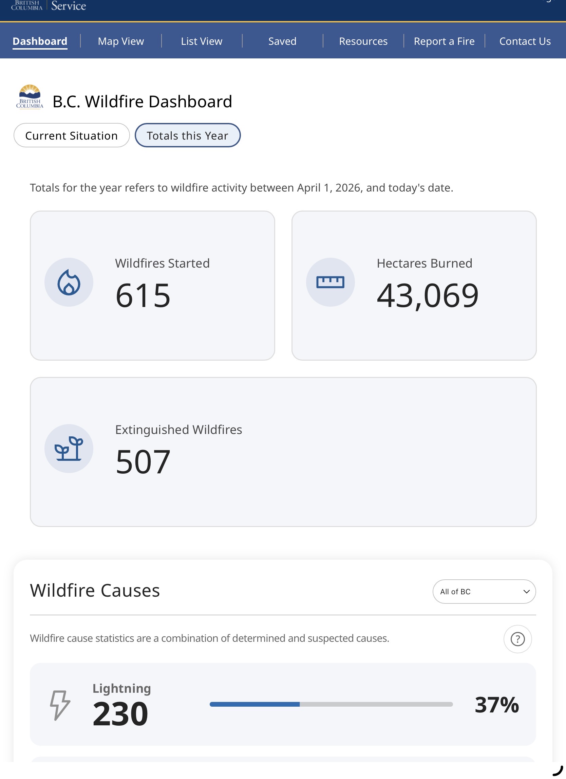Open the Extinguished Wildfires 507 card
The image size is (566, 779).
coord(283,452)
